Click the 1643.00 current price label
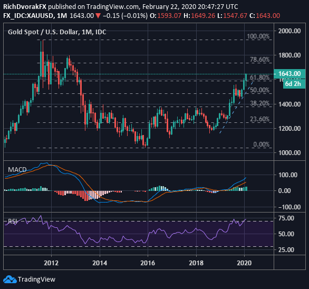Screen dimensions: 309x289 [x=289, y=74]
